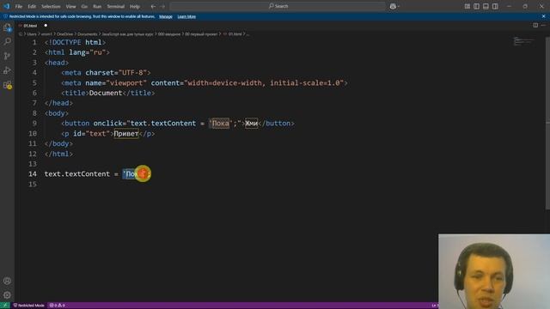Screen dimensions: 550x309
Task: Click line number 14 in the gutter
Action: pos(33,174)
